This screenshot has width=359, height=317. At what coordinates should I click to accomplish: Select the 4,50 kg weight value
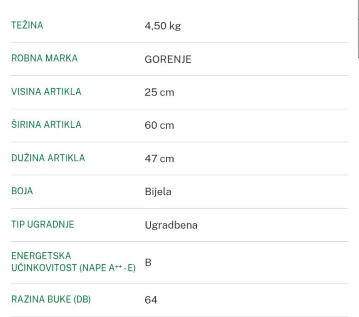(163, 26)
